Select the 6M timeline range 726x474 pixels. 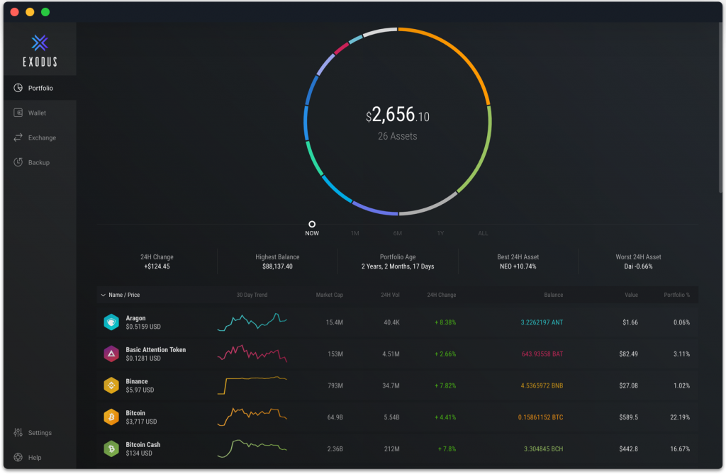coord(397,233)
